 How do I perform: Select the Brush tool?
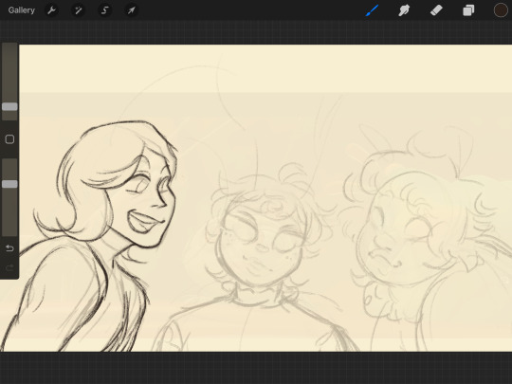pos(373,10)
